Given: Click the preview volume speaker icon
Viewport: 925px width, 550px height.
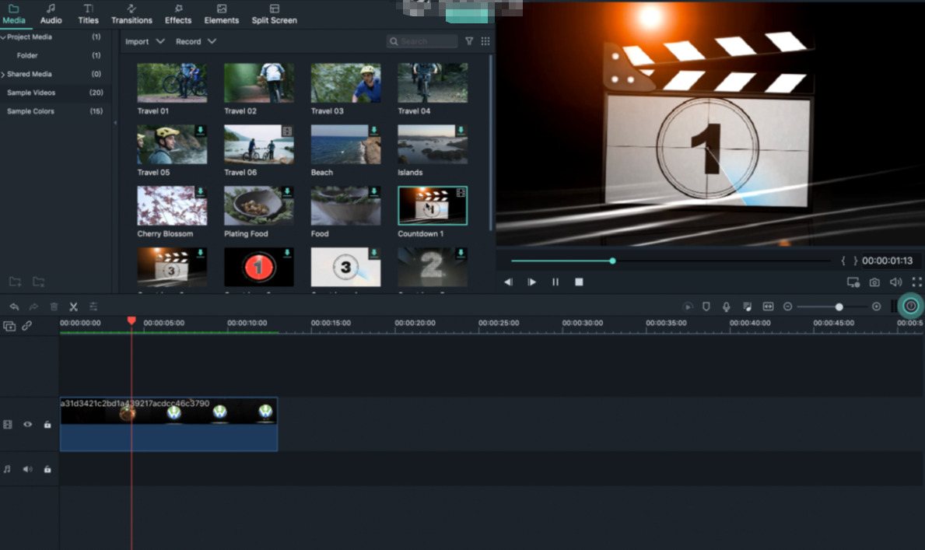Looking at the screenshot, I should [895, 282].
